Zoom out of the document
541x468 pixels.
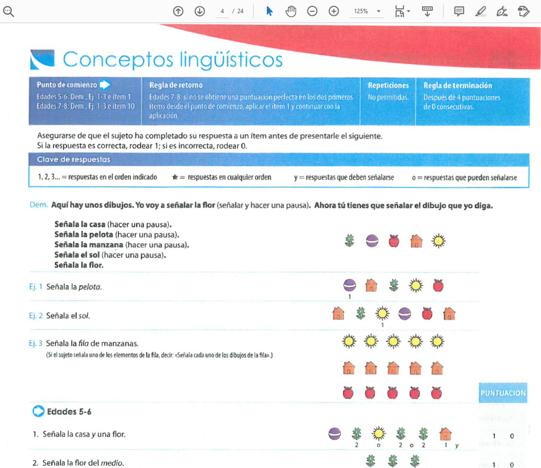coord(312,11)
